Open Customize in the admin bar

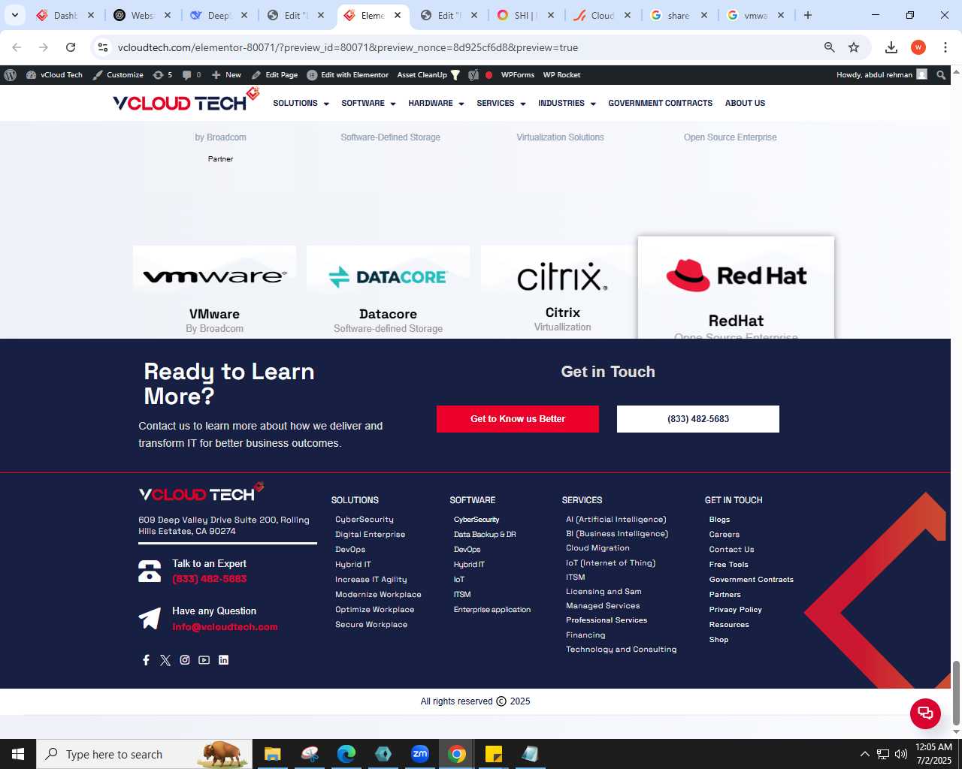[118, 75]
